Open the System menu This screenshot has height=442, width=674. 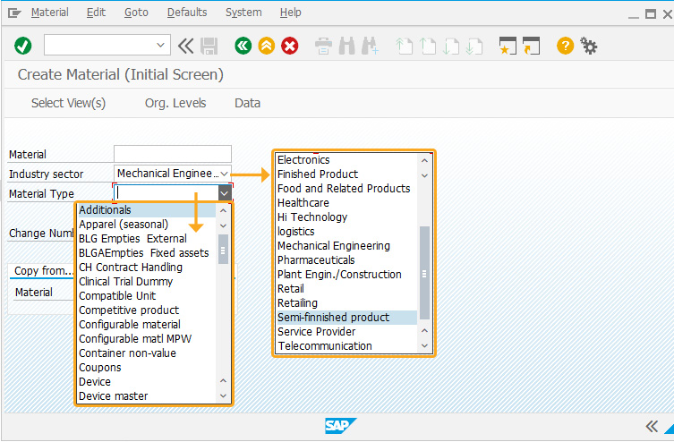click(243, 13)
